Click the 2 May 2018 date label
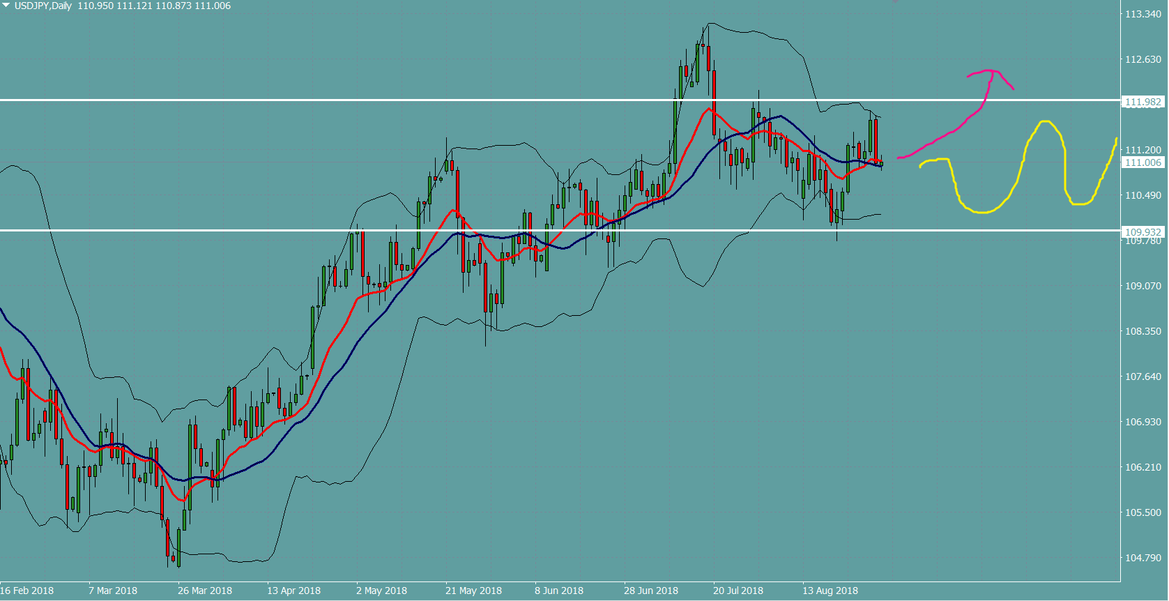This screenshot has height=601, width=1169. click(x=381, y=591)
